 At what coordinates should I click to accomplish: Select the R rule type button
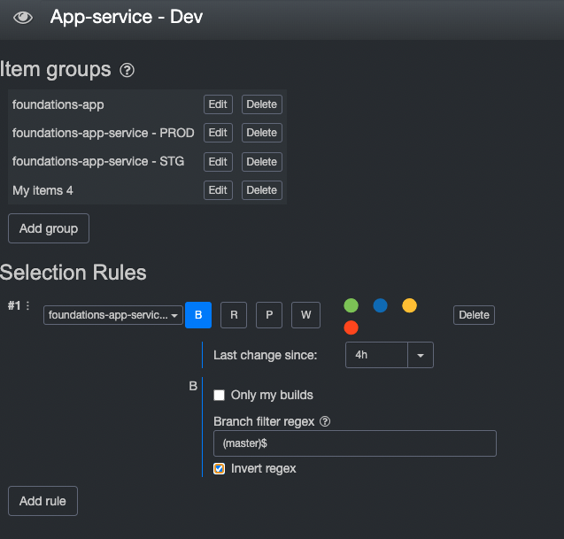click(234, 315)
